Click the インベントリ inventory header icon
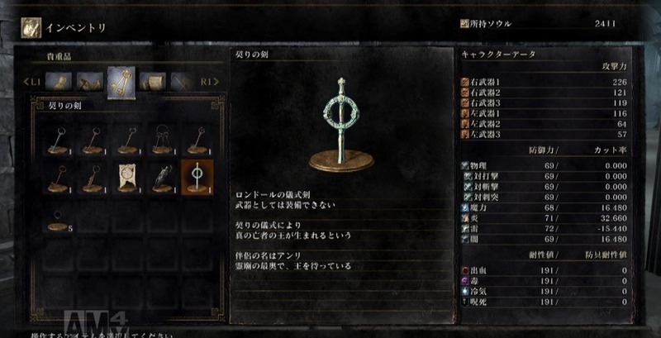The width and height of the screenshot is (661, 338). (x=31, y=28)
